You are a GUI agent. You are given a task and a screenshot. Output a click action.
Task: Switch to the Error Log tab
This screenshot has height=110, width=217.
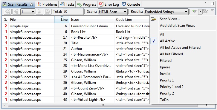pyautogui.click(x=109, y=4)
